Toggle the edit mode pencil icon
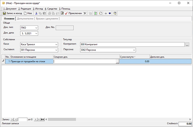This screenshot has width=193, height=127. click(x=62, y=13)
